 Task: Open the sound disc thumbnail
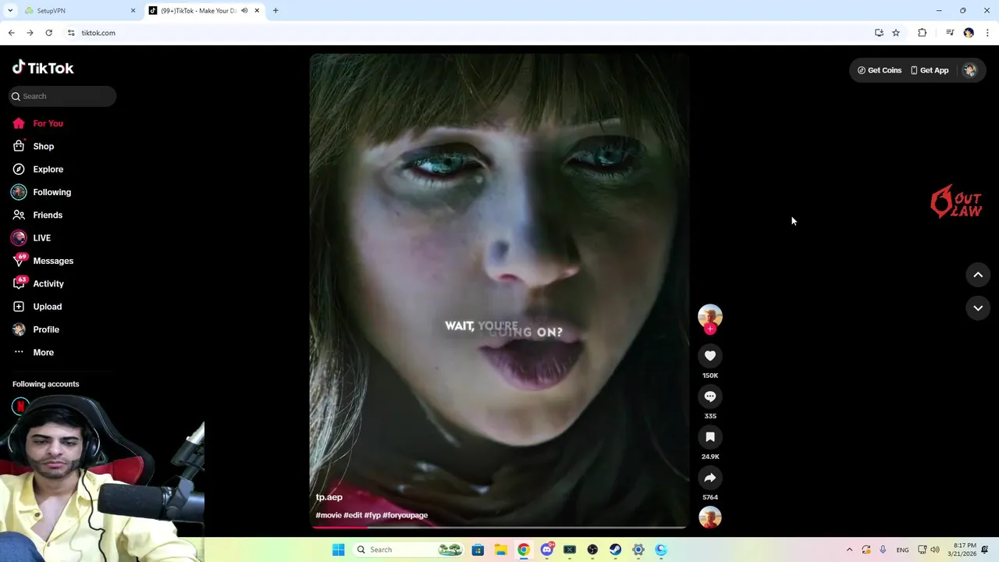tap(710, 518)
